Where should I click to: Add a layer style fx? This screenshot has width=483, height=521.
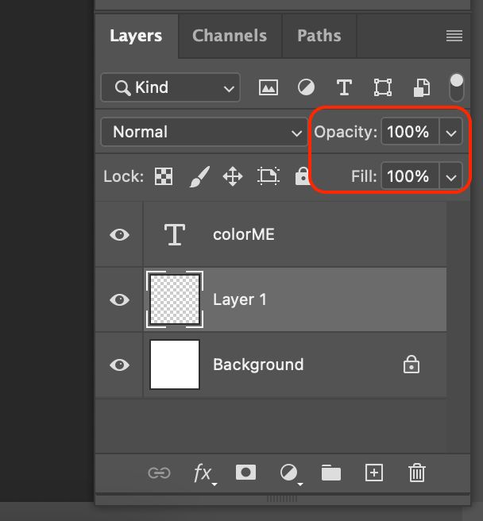pos(204,473)
